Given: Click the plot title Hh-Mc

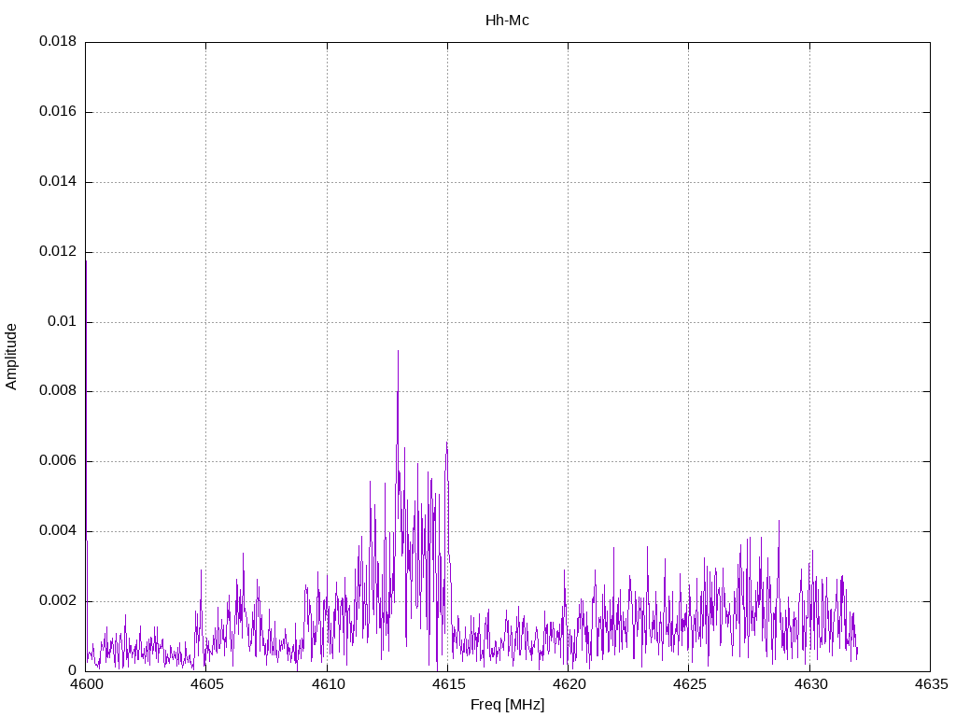Looking at the screenshot, I should click(x=507, y=21).
